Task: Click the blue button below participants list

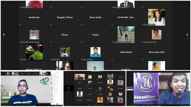Action: pyautogui.click(x=57, y=104)
